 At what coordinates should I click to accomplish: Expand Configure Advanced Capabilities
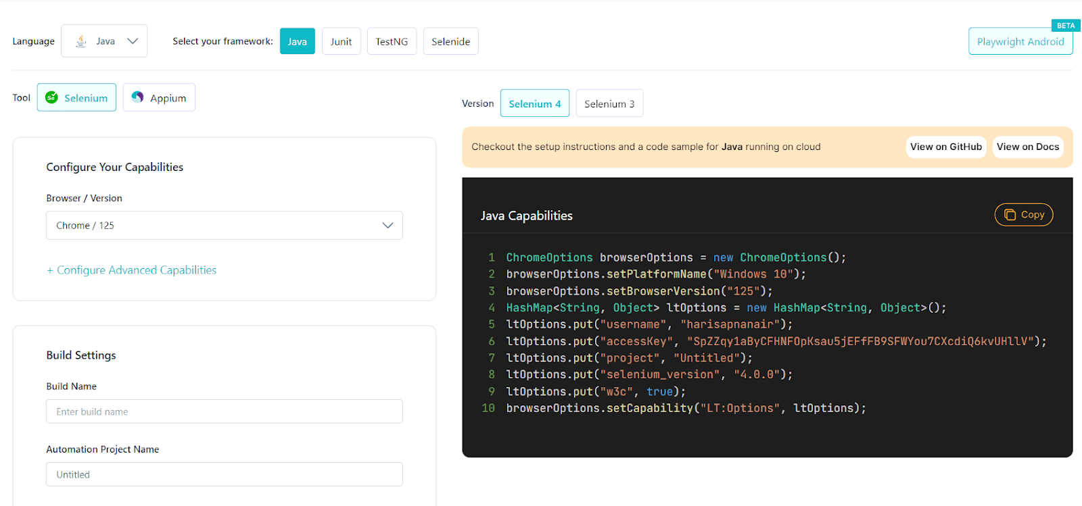[x=131, y=270]
